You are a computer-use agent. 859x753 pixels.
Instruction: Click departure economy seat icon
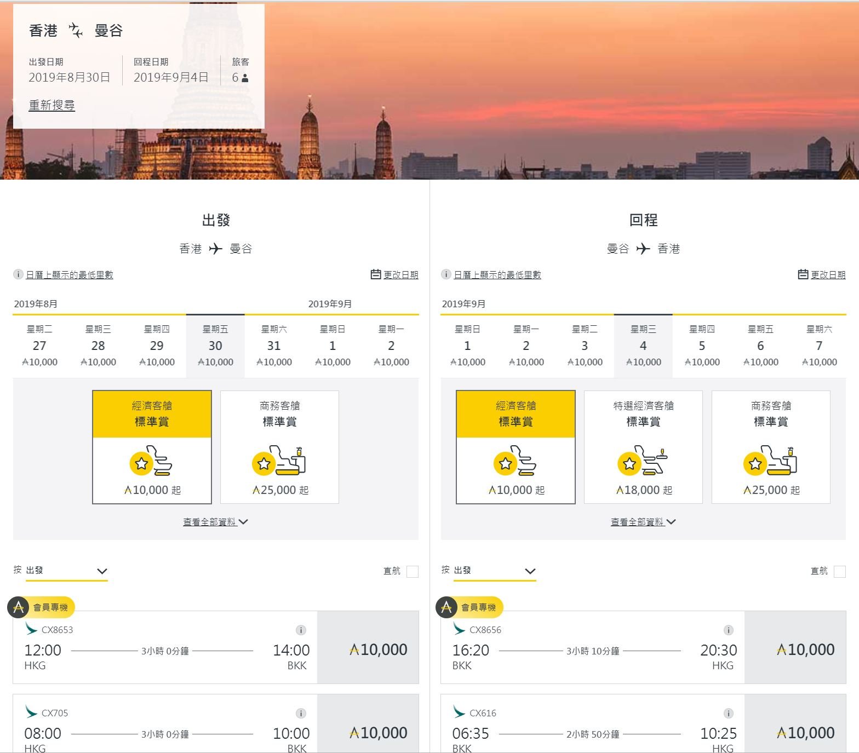(151, 461)
